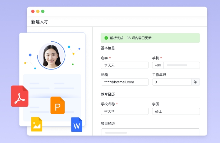Screen dimensions: 220x143
Task: Open the 年 unit selector for work years
Action: pos(195,82)
